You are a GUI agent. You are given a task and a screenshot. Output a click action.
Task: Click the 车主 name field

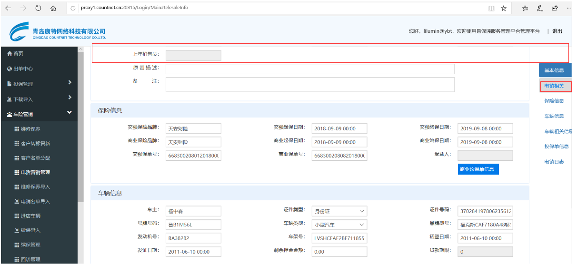(193, 211)
